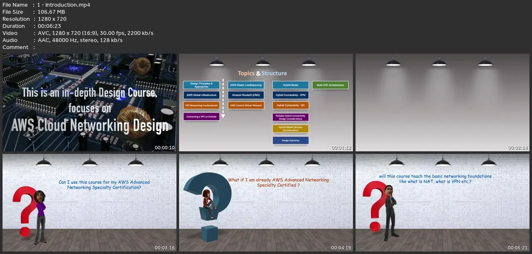The height and width of the screenshot is (254, 532).
Task: Select the "Multi-VPC Architectures" topic box
Action: 331,85
